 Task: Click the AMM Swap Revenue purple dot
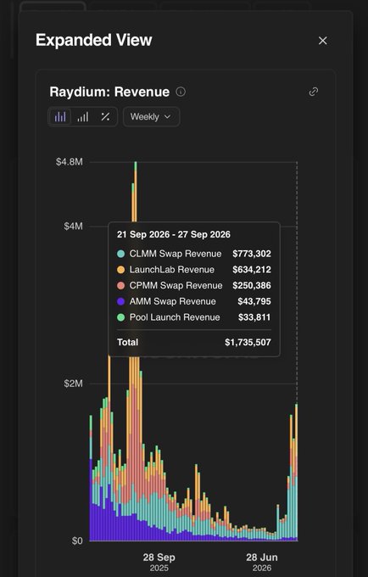pyautogui.click(x=121, y=301)
